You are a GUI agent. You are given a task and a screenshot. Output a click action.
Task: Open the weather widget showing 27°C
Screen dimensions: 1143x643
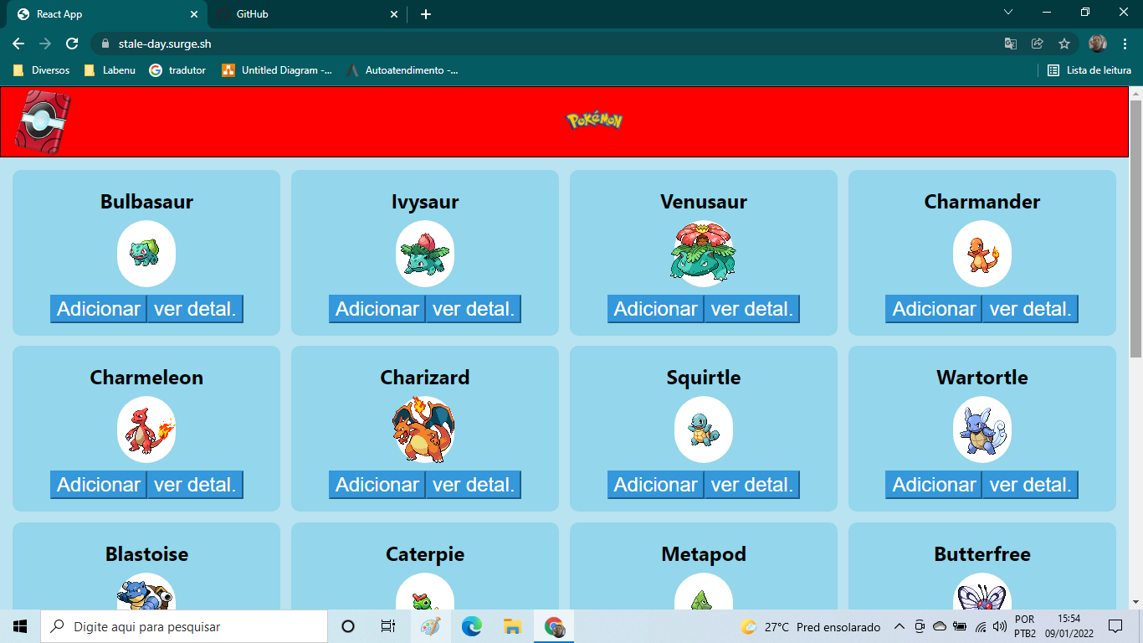tap(811, 626)
